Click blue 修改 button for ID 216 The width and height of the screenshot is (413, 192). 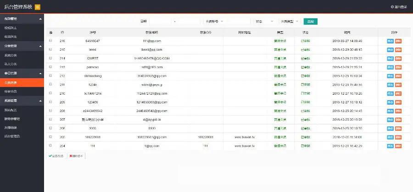point(391,41)
